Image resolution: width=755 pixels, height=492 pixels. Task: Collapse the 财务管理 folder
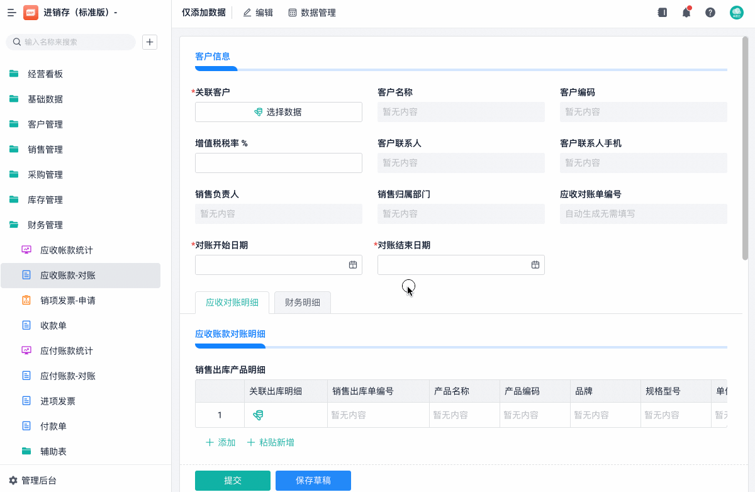click(x=45, y=225)
